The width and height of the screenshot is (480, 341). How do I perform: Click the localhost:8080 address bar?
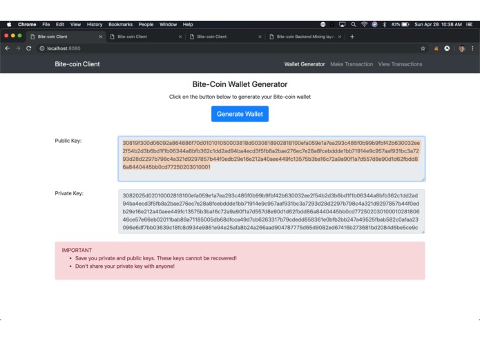click(229, 48)
